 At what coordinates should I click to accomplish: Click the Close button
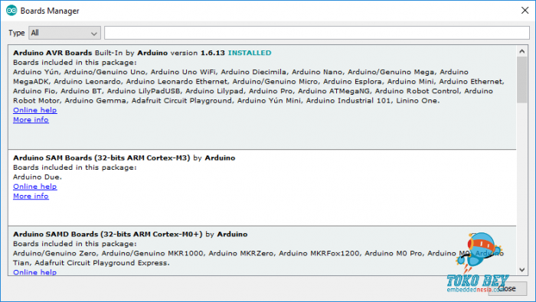508,289
